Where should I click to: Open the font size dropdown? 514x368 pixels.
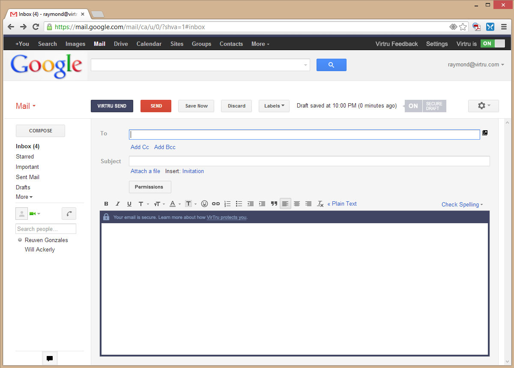tap(159, 204)
